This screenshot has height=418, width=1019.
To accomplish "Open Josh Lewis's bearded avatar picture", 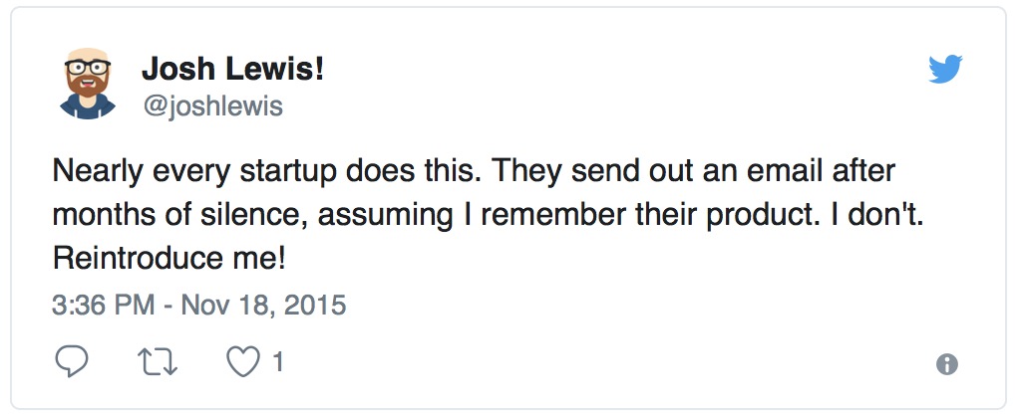I will tap(88, 83).
